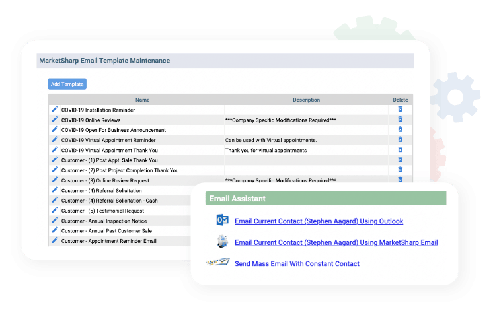Viewport: 497px width, 313px height.
Task: Edit Customer (2) Post Project Completion pencil icon
Action: pyautogui.click(x=55, y=170)
